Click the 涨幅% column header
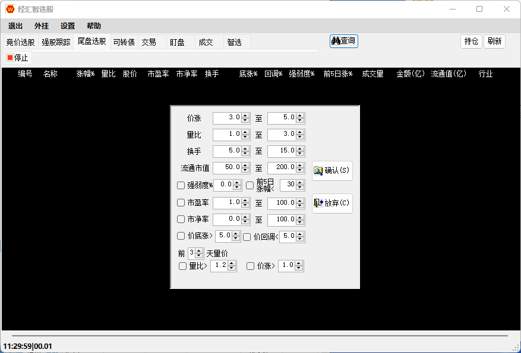Screen dimensions: 521x353 pos(86,74)
